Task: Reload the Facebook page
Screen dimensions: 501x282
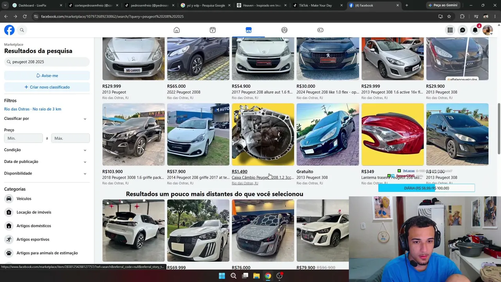Action: 25,16
